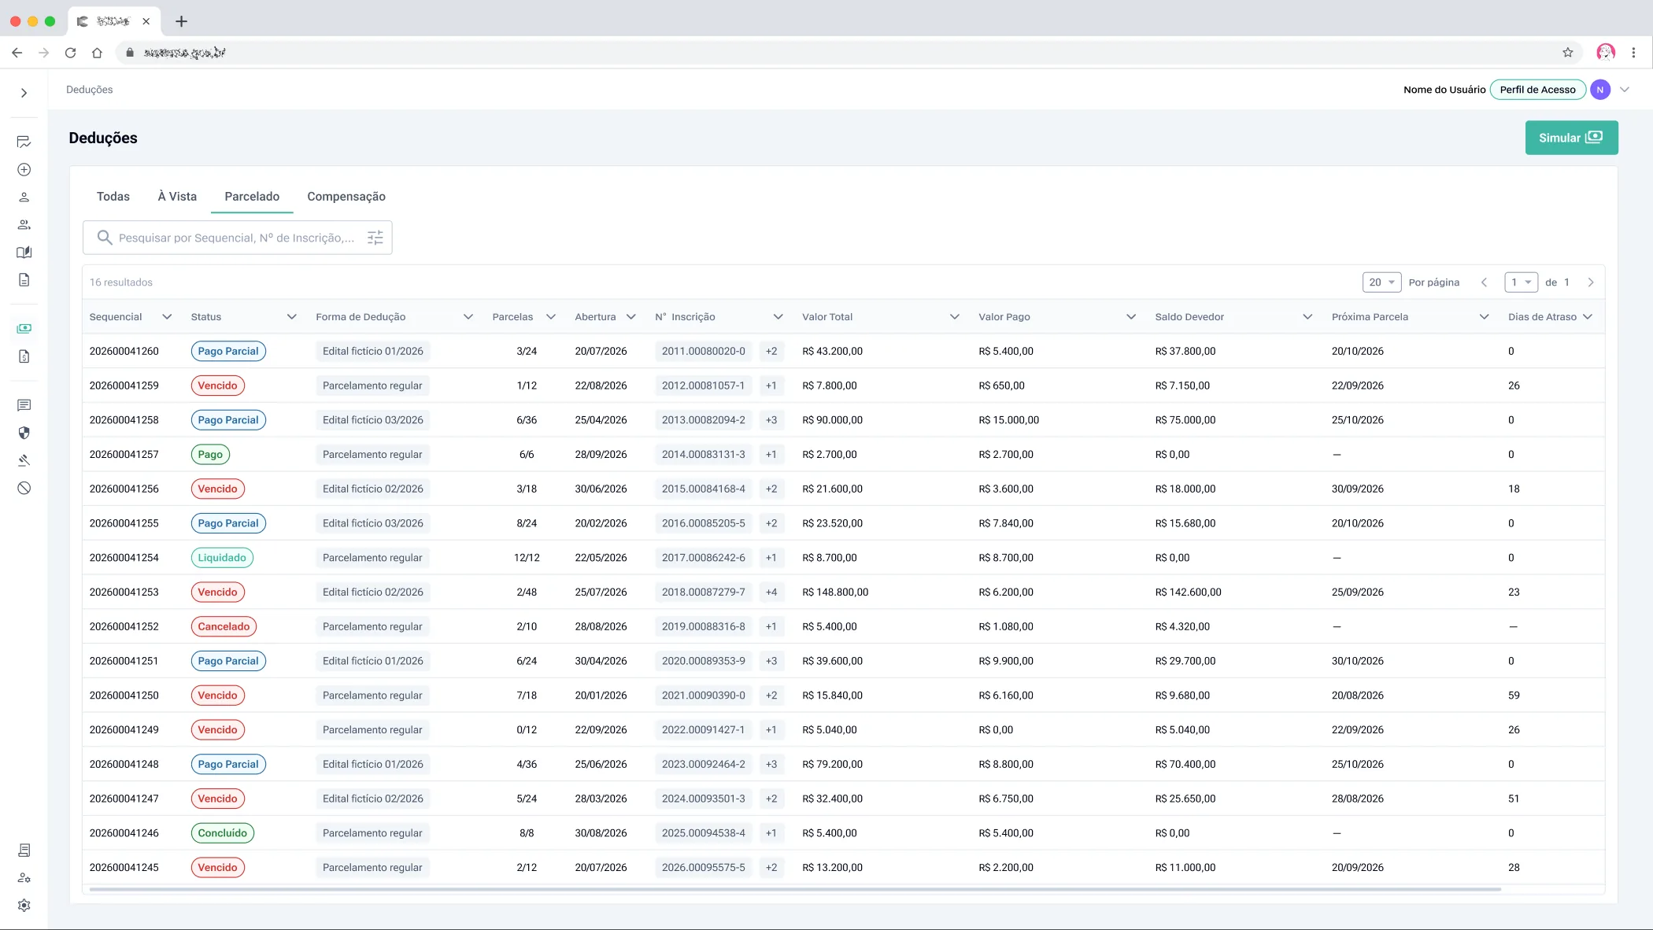Open the single-person icon in the sidebar
Image resolution: width=1653 pixels, height=930 pixels.
pos(24,197)
